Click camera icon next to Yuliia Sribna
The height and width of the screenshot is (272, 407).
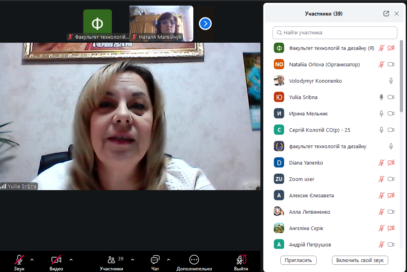coord(391,97)
